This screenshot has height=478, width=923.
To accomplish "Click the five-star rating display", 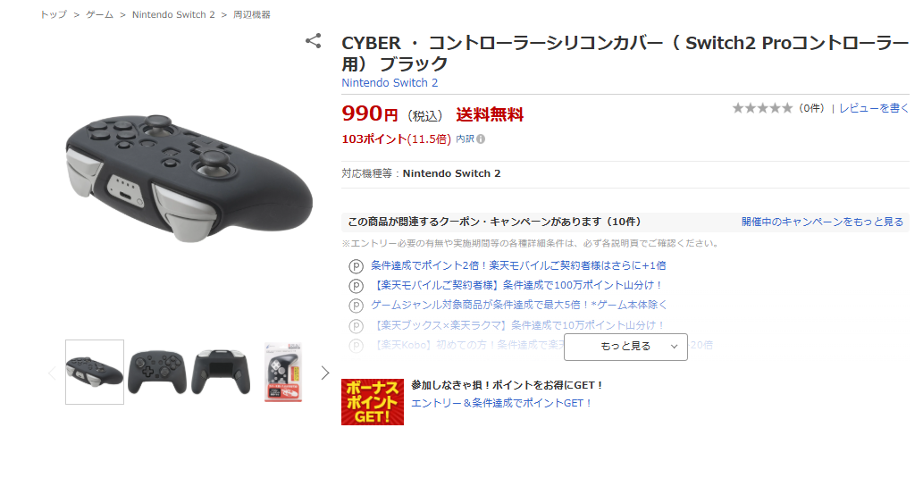I will [x=763, y=108].
